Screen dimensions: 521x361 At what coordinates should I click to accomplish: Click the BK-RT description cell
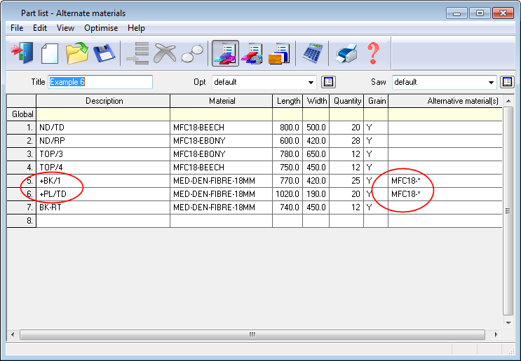pos(103,207)
